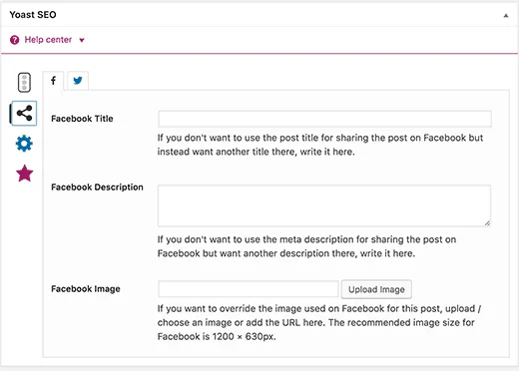Open the blue gear advanced settings
Screen dimensions: 519x371
[24, 144]
